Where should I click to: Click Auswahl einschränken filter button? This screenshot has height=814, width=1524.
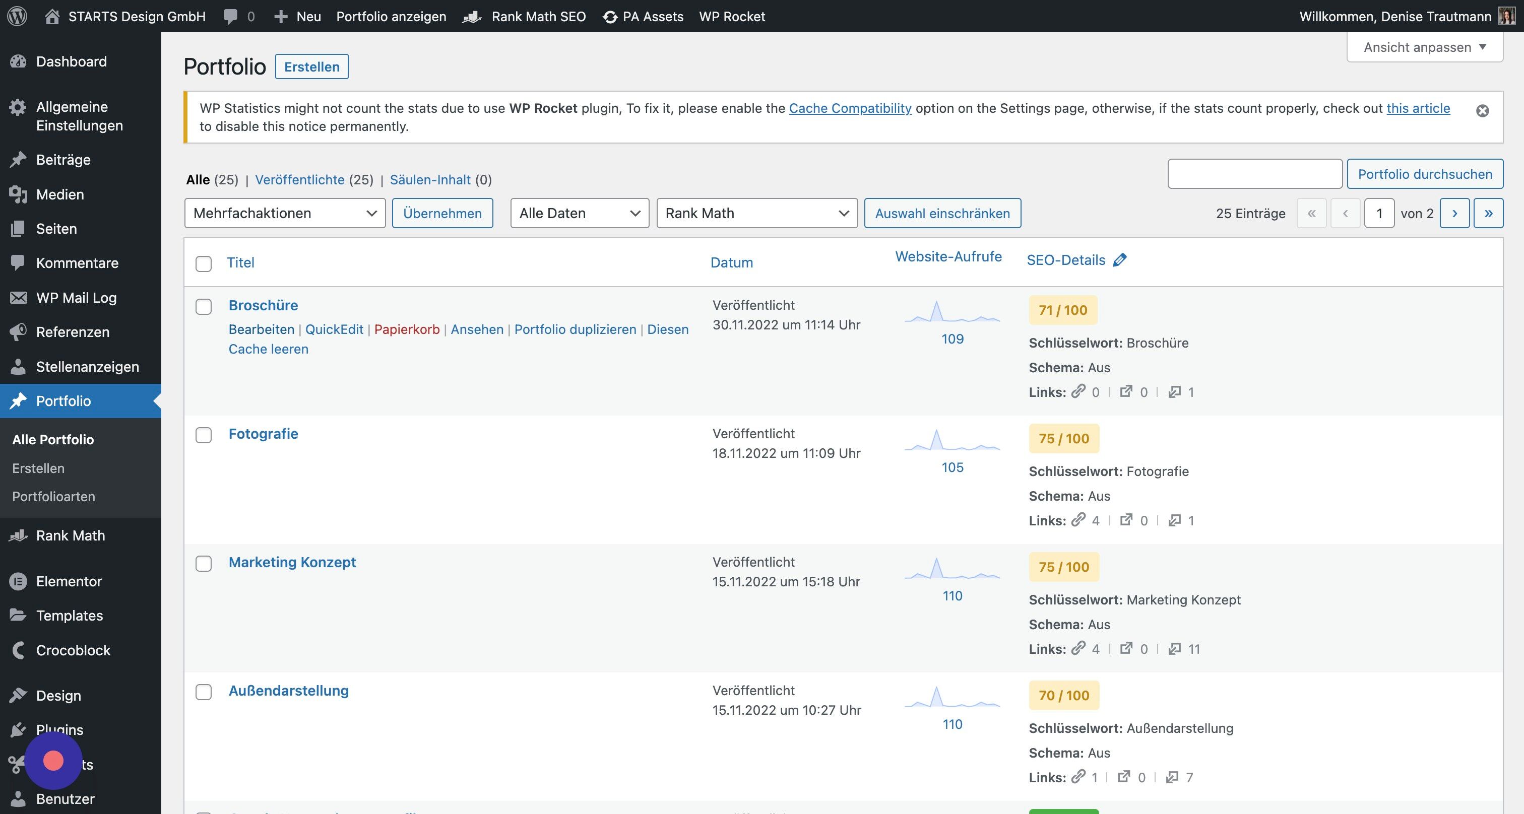[x=942, y=214]
